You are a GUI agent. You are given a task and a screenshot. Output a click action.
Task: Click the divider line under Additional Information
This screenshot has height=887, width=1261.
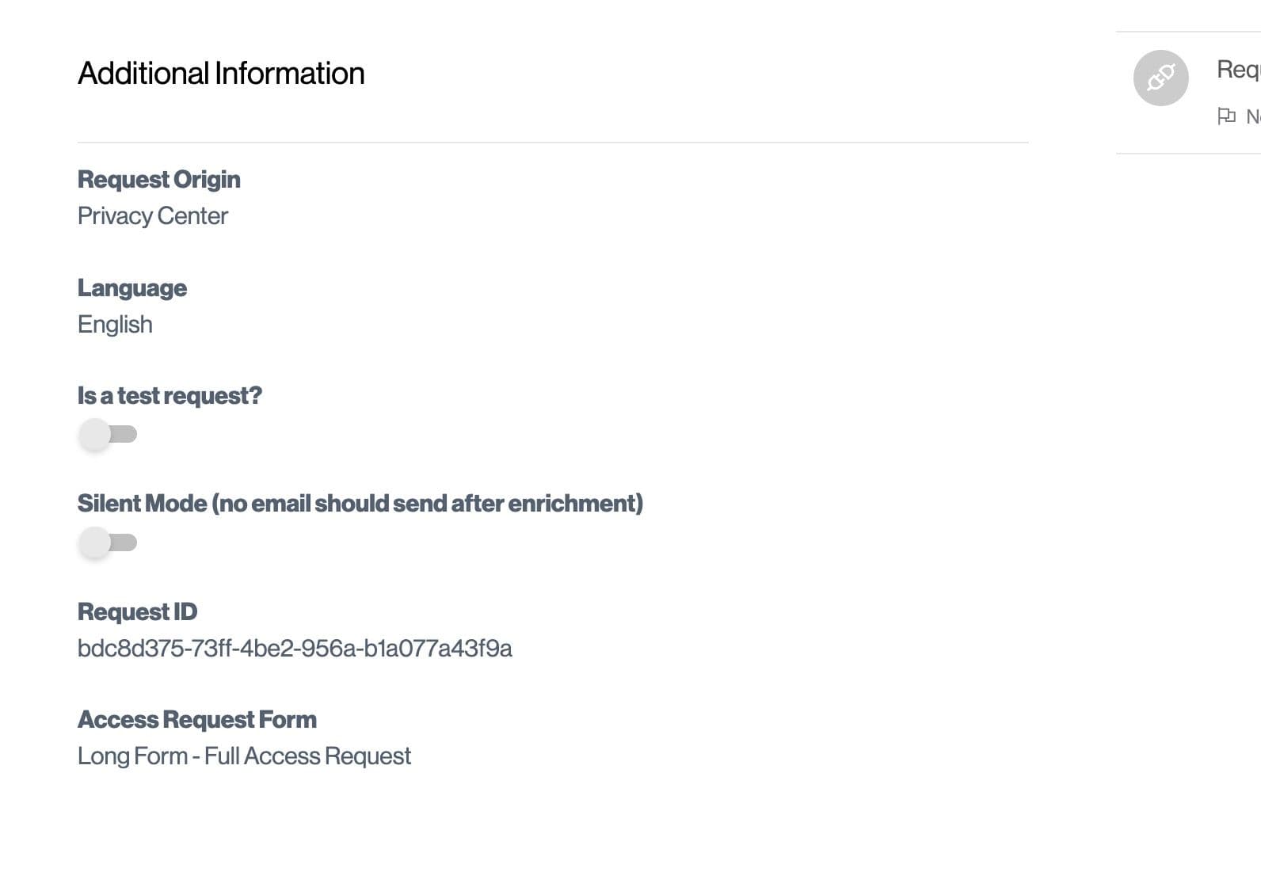pyautogui.click(x=552, y=143)
